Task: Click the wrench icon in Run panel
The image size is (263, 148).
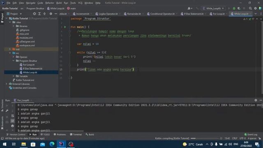Action: pos(7,111)
